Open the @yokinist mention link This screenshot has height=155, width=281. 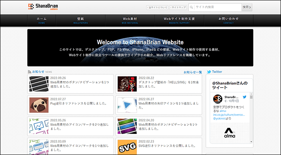(219, 118)
